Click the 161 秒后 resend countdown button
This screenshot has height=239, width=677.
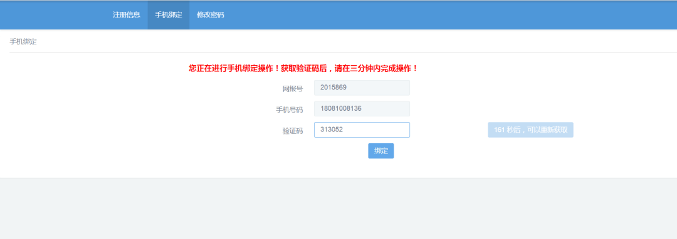point(531,130)
